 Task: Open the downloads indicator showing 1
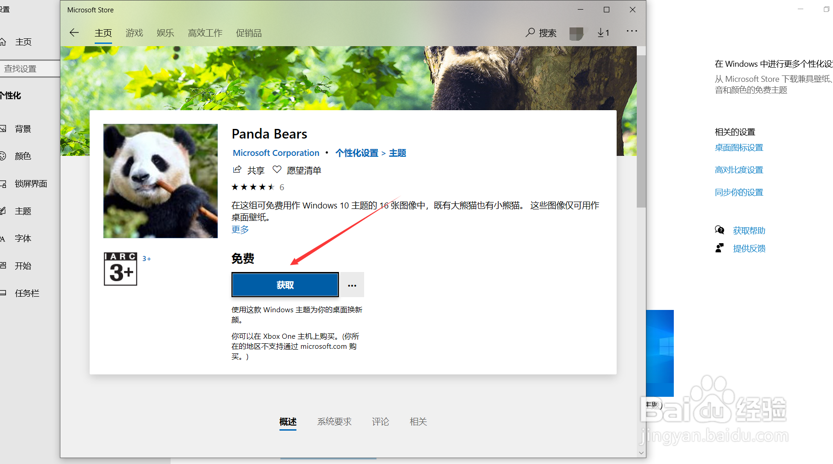point(603,32)
